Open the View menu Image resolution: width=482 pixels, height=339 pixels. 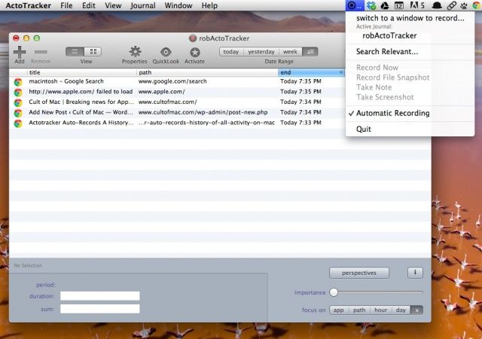pyautogui.click(x=113, y=5)
